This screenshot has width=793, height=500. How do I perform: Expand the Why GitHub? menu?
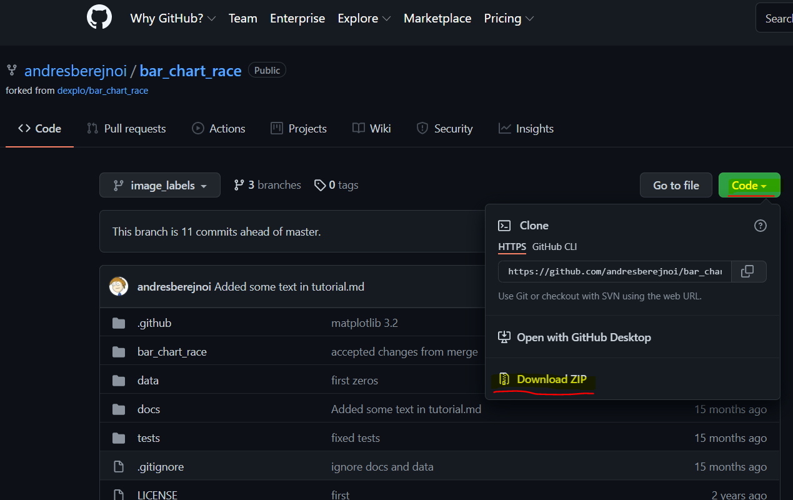coord(173,18)
